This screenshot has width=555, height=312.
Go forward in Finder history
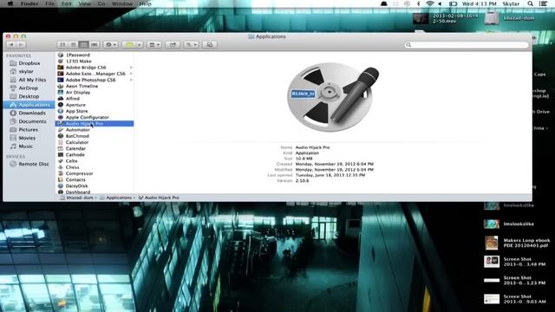coord(21,44)
